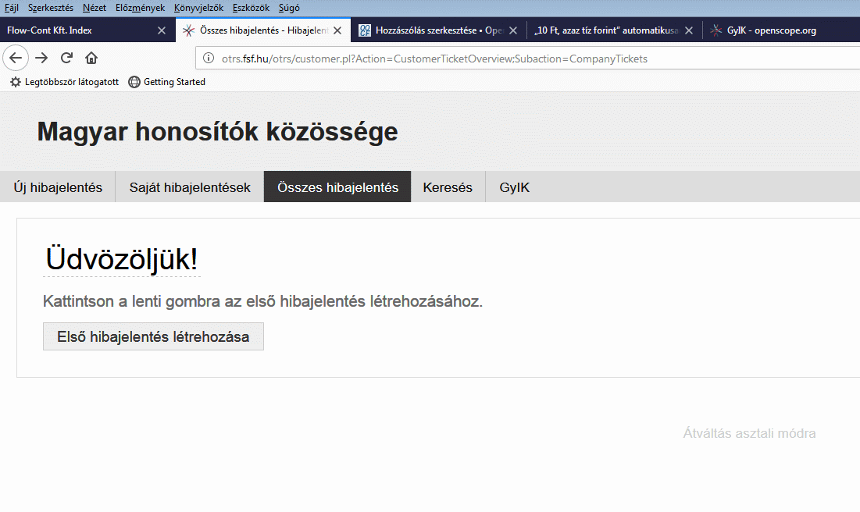The height and width of the screenshot is (512, 860).
Task: Reload the page with the refresh icon
Action: pos(66,58)
